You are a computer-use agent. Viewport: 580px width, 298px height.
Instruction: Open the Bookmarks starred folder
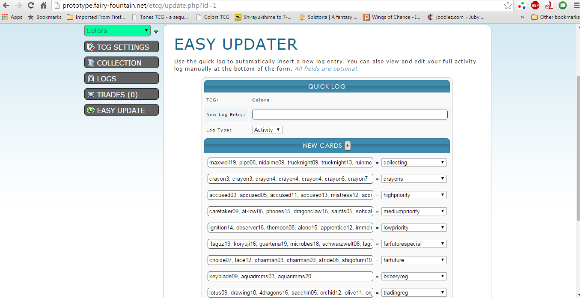[45, 17]
